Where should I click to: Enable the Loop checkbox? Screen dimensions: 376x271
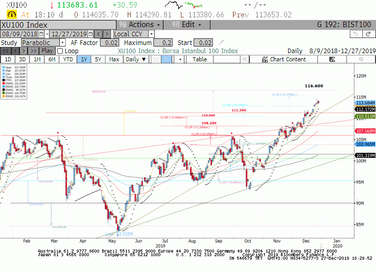point(60,51)
